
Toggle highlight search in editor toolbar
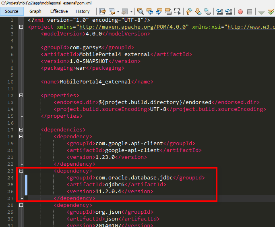click(x=168, y=12)
